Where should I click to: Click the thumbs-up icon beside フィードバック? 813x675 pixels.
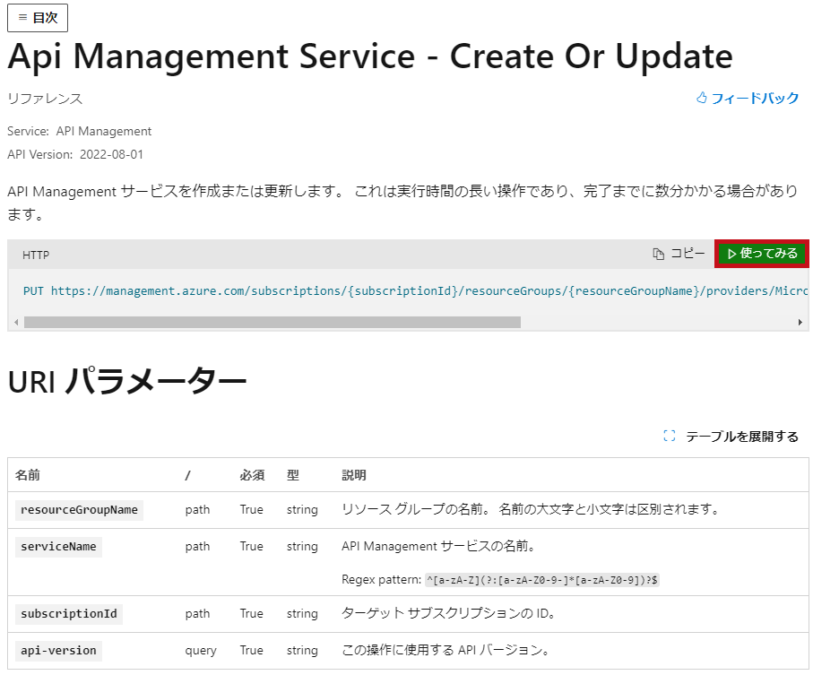pyautogui.click(x=702, y=98)
